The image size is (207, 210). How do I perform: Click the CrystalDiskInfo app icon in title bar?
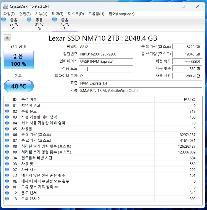pyautogui.click(x=6, y=6)
